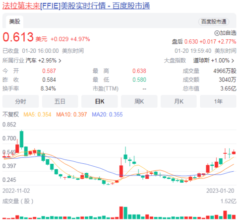Click the 今开 value 0.587
The width and height of the screenshot is (238, 222).
click(49, 71)
